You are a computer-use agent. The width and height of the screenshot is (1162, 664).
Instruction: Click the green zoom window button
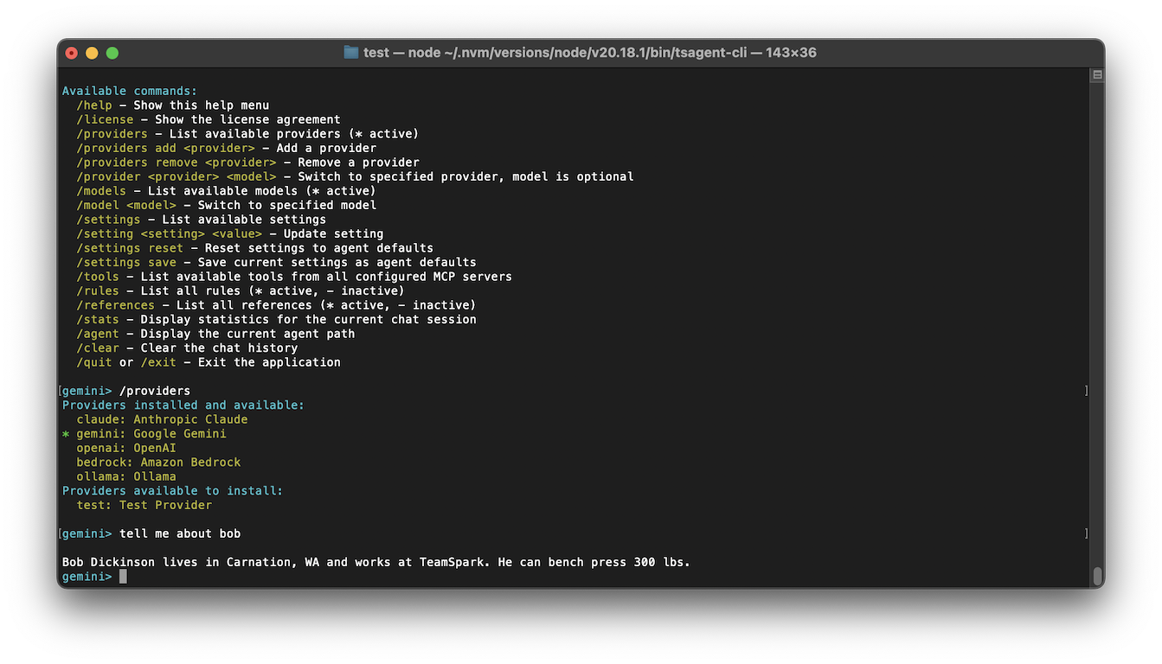click(x=112, y=53)
